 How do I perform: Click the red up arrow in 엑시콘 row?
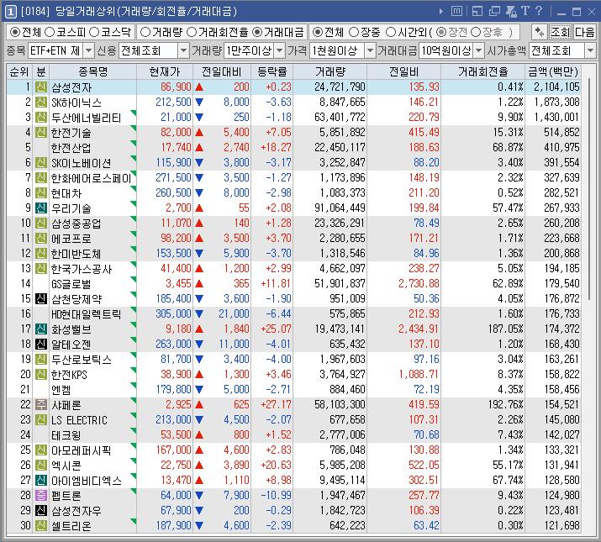point(199,465)
